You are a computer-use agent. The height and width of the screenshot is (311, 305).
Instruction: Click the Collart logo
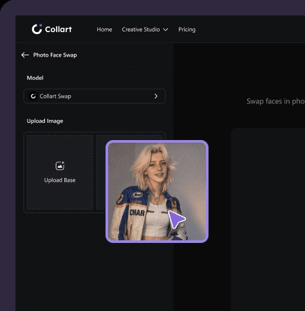pos(51,29)
